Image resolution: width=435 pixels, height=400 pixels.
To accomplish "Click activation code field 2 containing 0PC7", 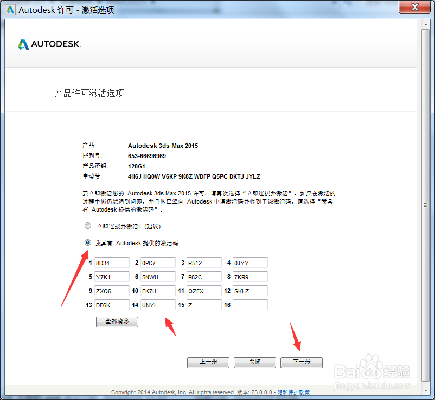I will [157, 263].
